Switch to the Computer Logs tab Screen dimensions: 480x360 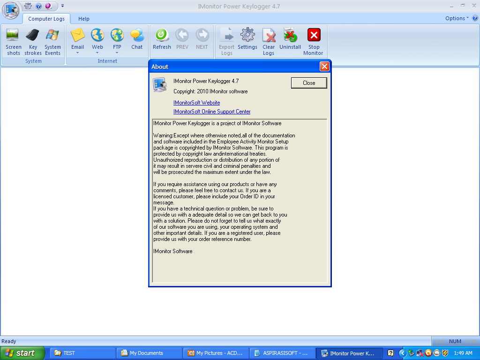point(46,19)
